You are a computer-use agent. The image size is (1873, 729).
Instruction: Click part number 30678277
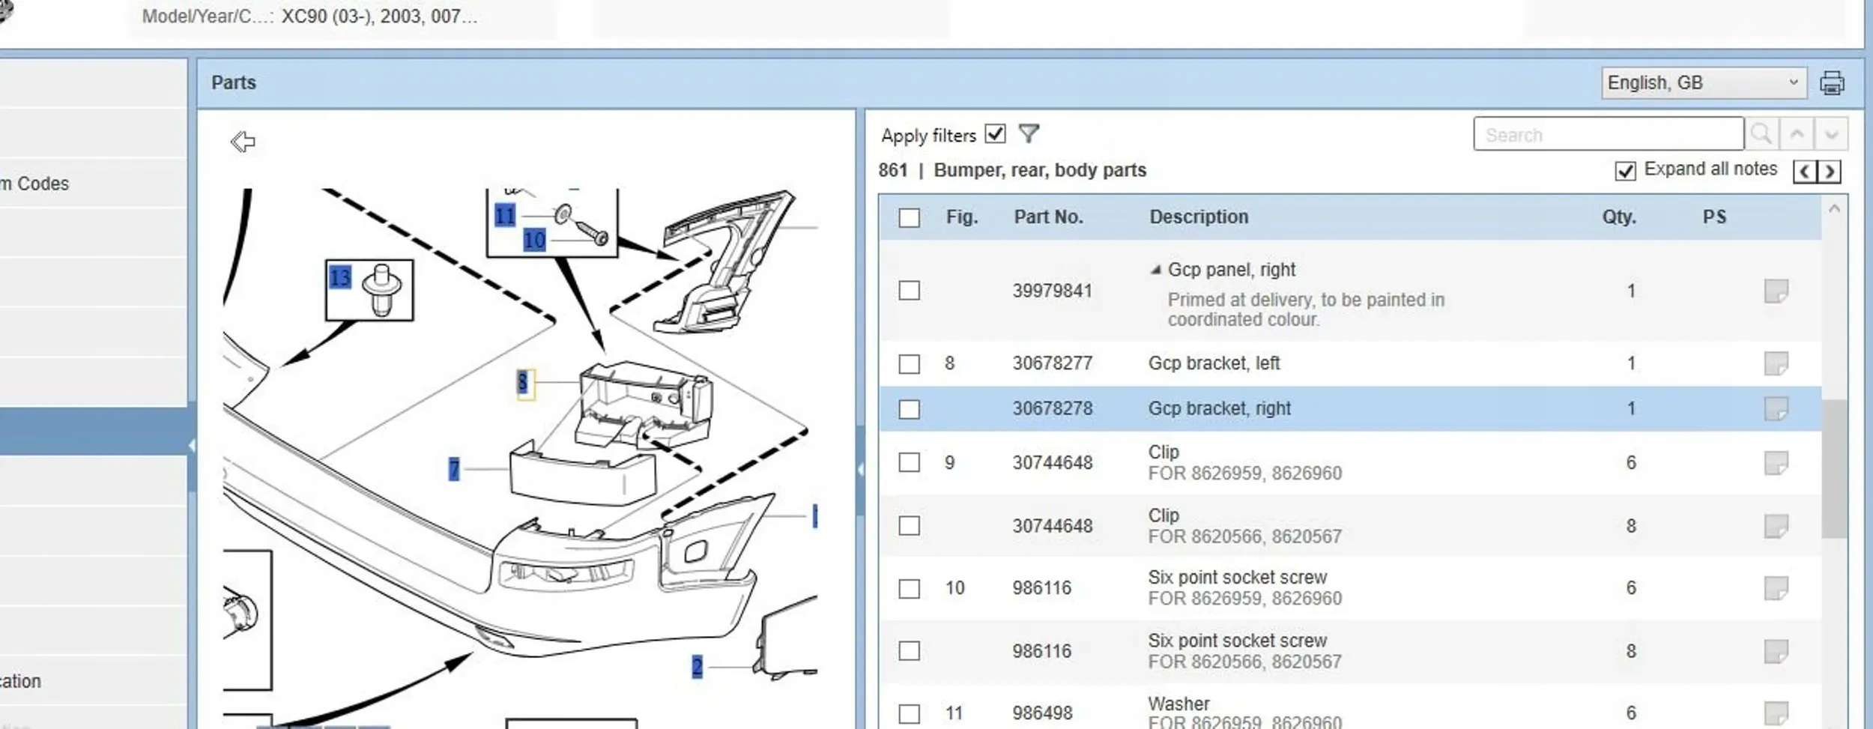(x=1052, y=363)
